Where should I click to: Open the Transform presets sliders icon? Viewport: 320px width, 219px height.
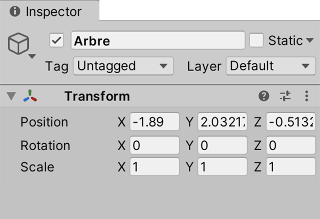pos(285,96)
